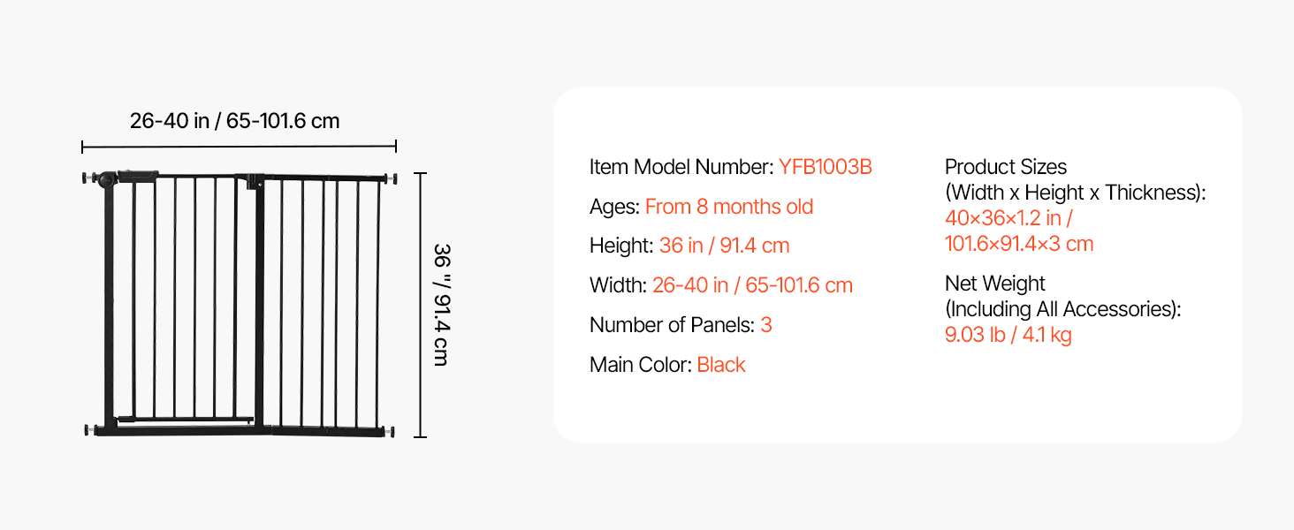The width and height of the screenshot is (1294, 530).
Task: Click the Product Sizes heading
Action: pyautogui.click(x=1005, y=167)
